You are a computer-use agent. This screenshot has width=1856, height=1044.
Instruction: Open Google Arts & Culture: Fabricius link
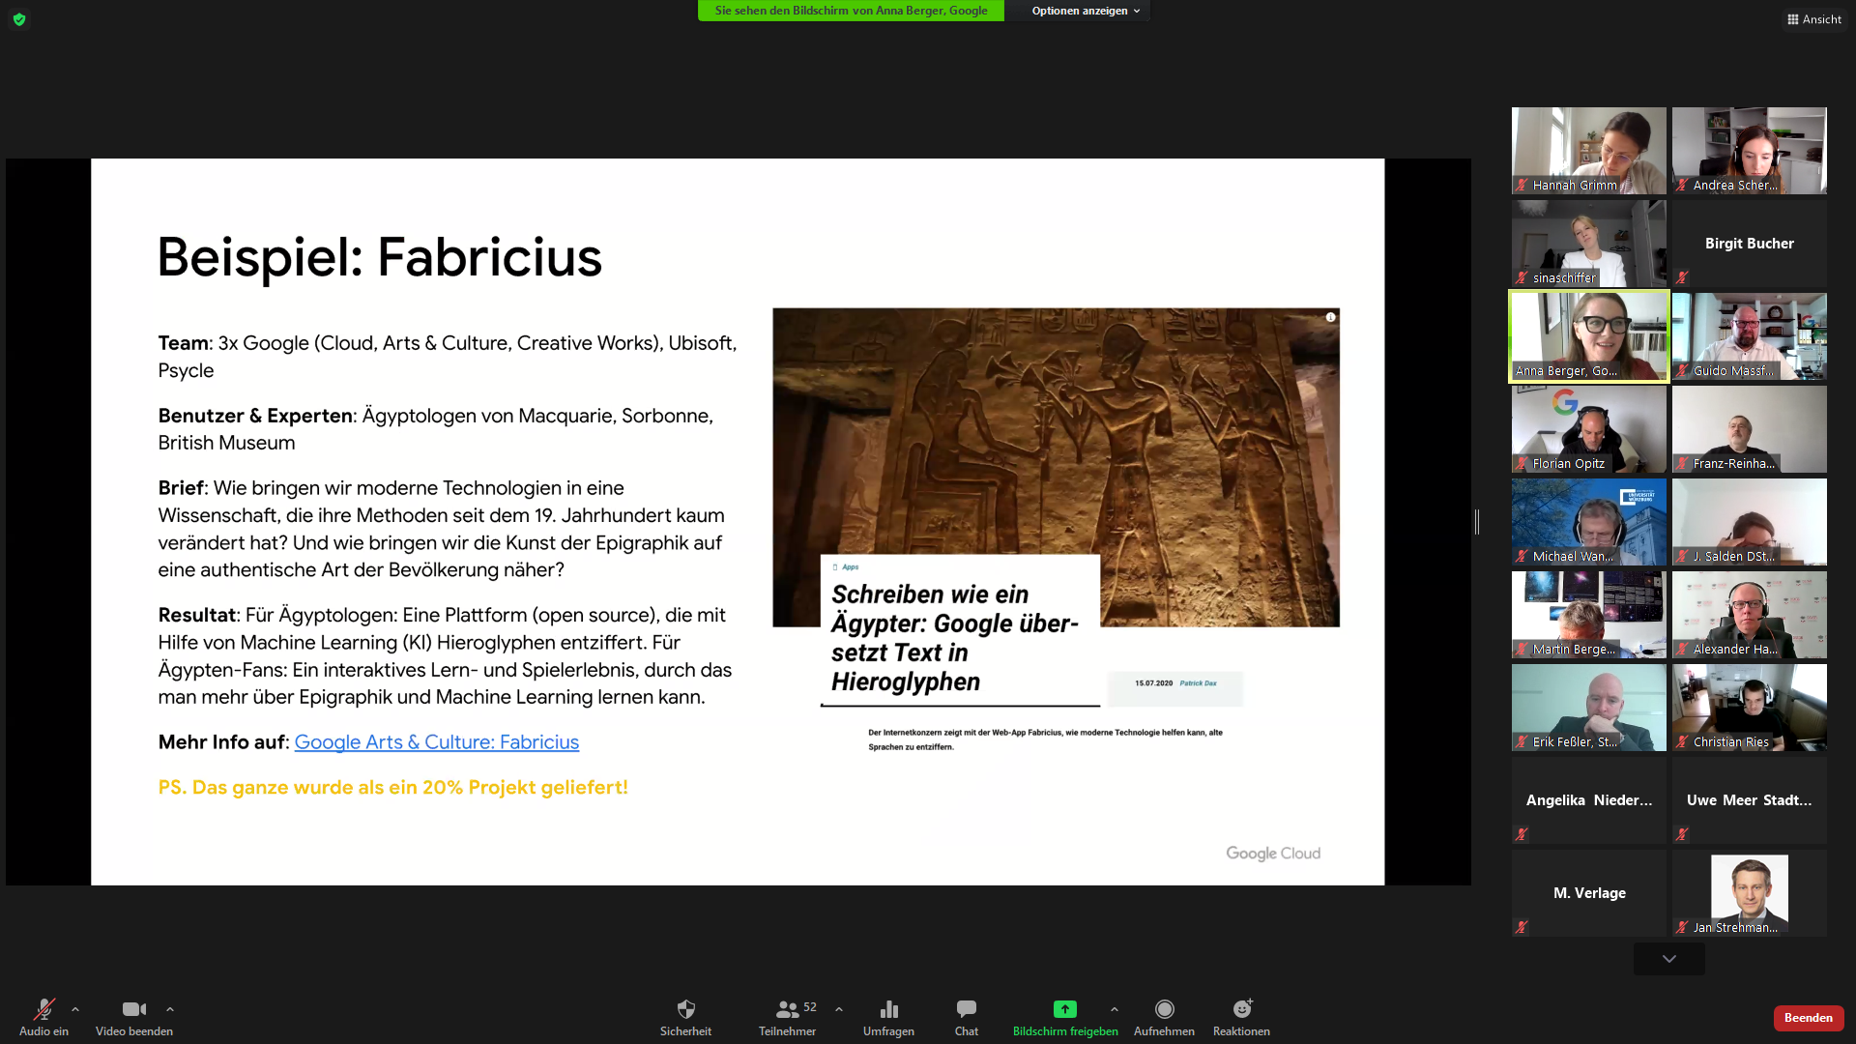[436, 741]
